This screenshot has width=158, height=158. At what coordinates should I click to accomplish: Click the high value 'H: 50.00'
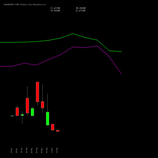[x=81, y=8]
